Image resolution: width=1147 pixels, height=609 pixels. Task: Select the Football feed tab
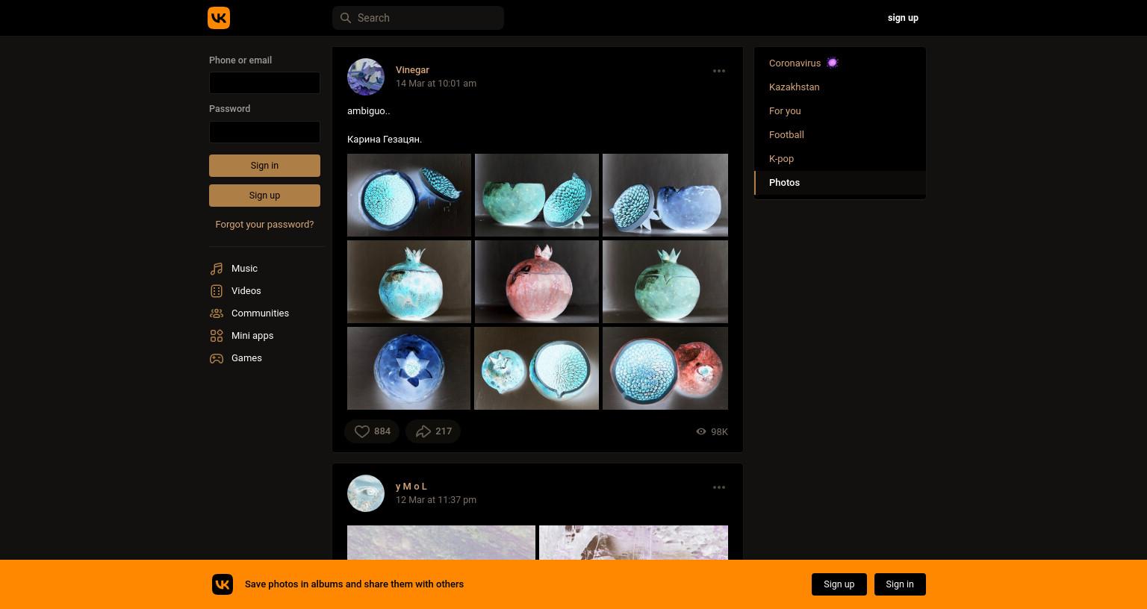click(840, 135)
